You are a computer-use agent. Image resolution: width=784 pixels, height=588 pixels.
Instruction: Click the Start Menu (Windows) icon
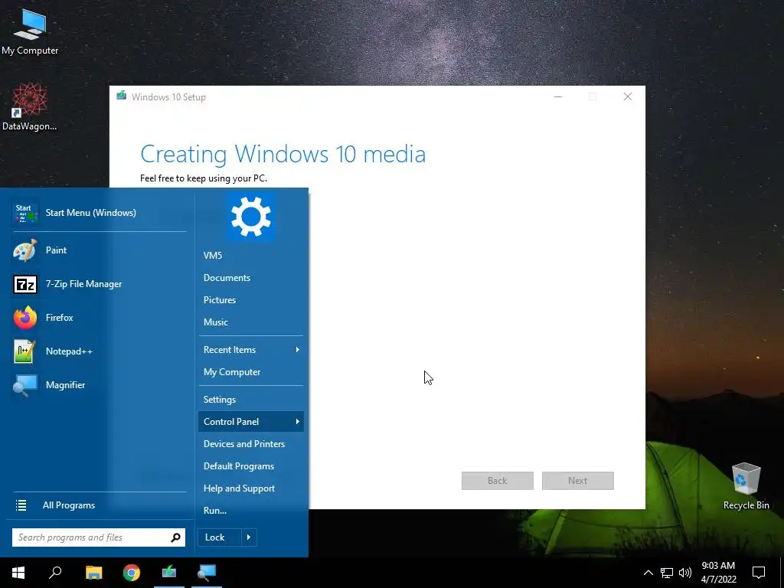pos(25,213)
